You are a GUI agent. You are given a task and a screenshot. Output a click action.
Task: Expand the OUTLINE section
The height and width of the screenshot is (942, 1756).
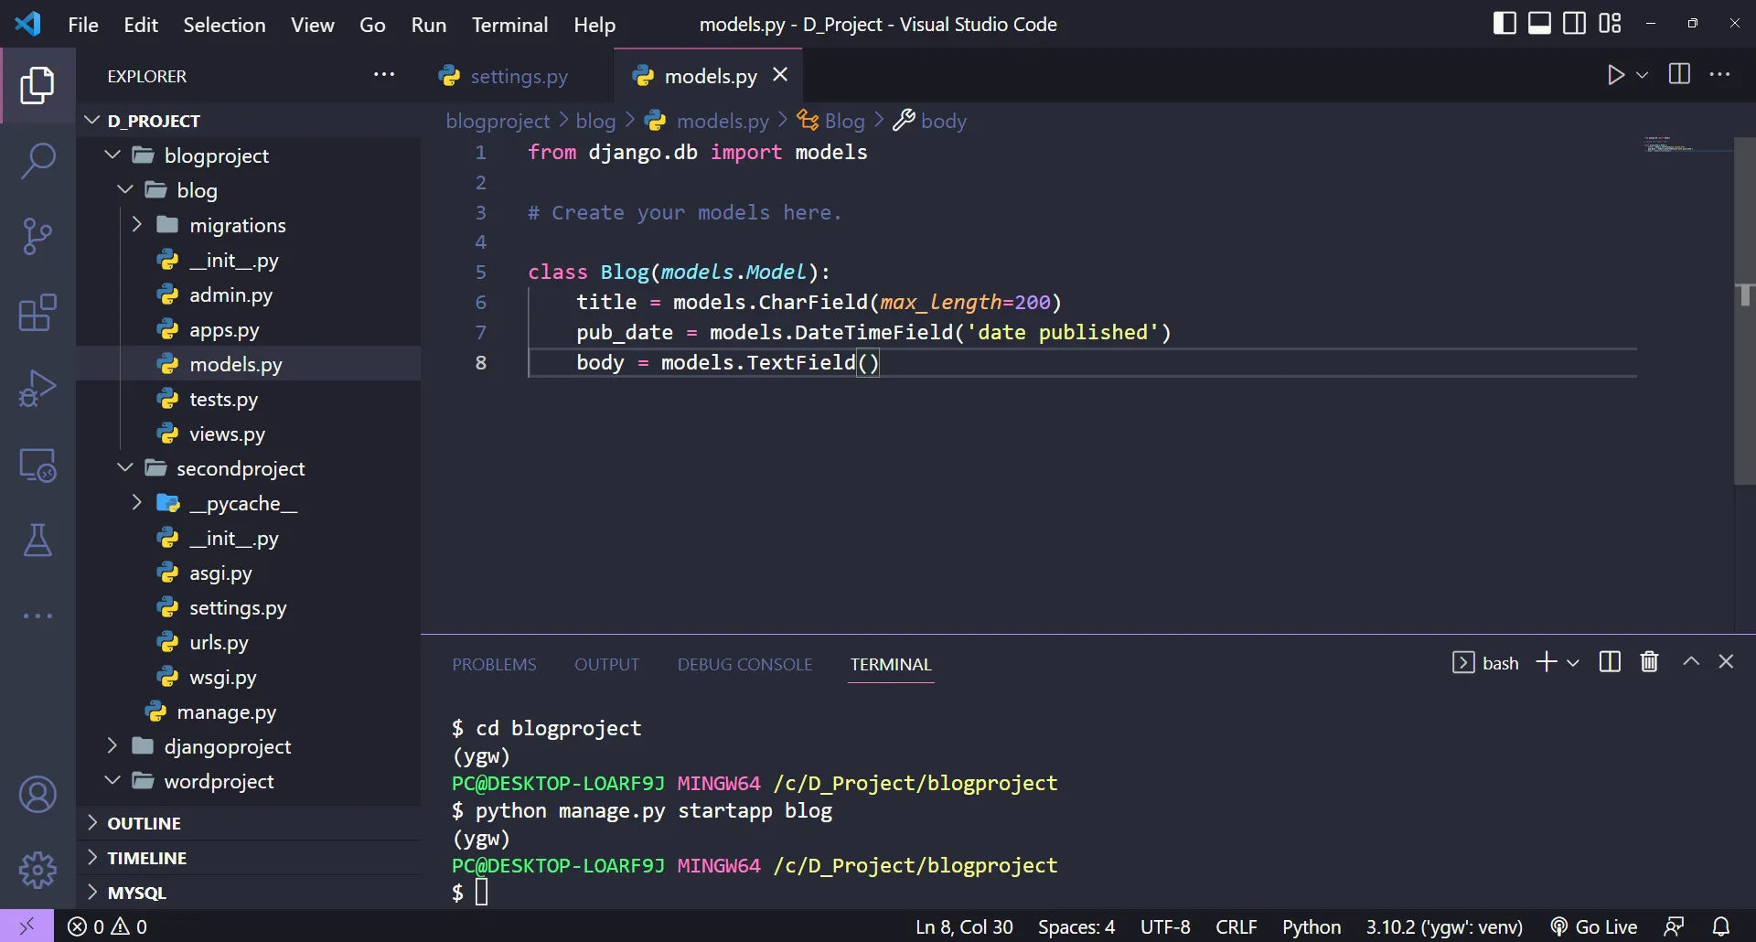[144, 823]
